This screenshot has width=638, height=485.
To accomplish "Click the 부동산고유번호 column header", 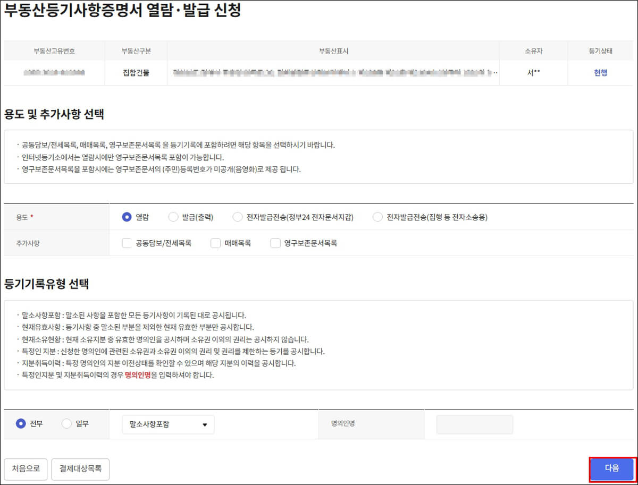I will point(55,51).
